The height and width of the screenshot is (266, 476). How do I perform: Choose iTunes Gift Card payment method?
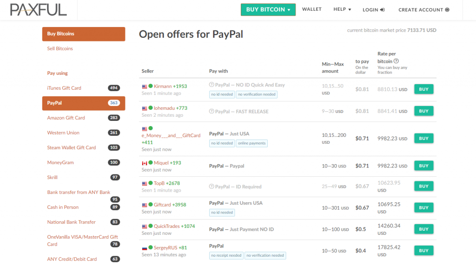click(64, 88)
